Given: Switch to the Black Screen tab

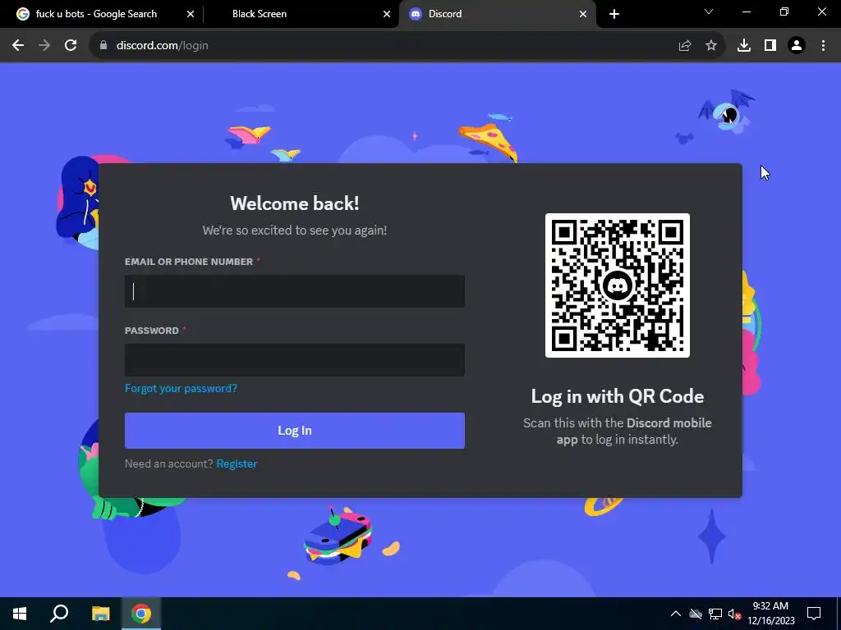Looking at the screenshot, I should 301,14.
